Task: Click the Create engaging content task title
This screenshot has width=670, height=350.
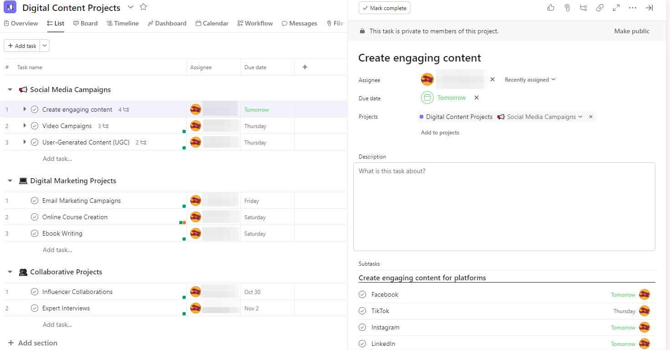Action: [420, 58]
